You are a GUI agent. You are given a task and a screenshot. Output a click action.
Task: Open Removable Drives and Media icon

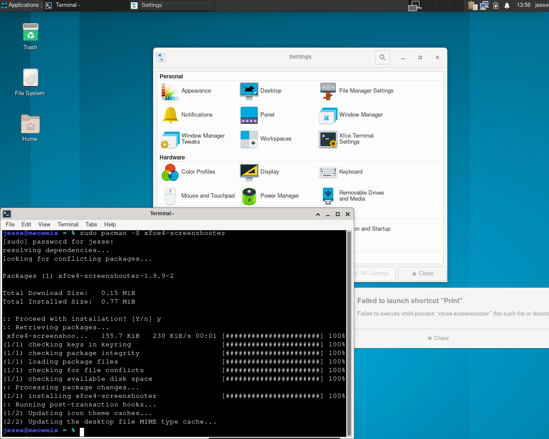[x=328, y=196]
